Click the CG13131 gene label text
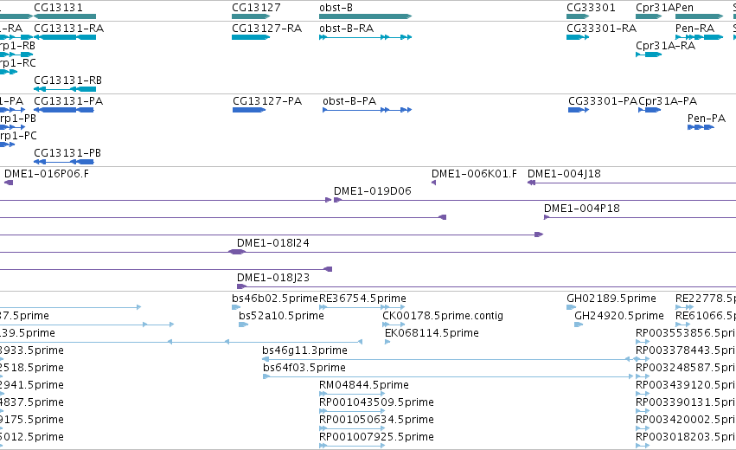736x450 pixels. (58, 8)
